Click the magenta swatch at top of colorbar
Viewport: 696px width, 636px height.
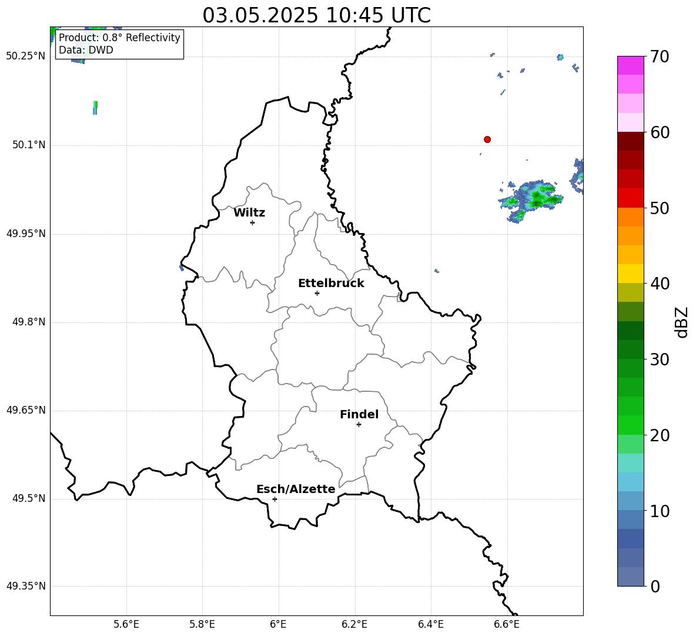(x=631, y=65)
